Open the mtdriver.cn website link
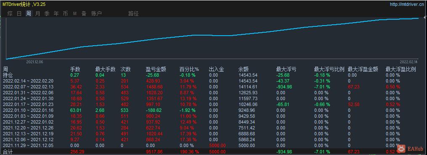This screenshot has height=155, width=427. [407, 4]
